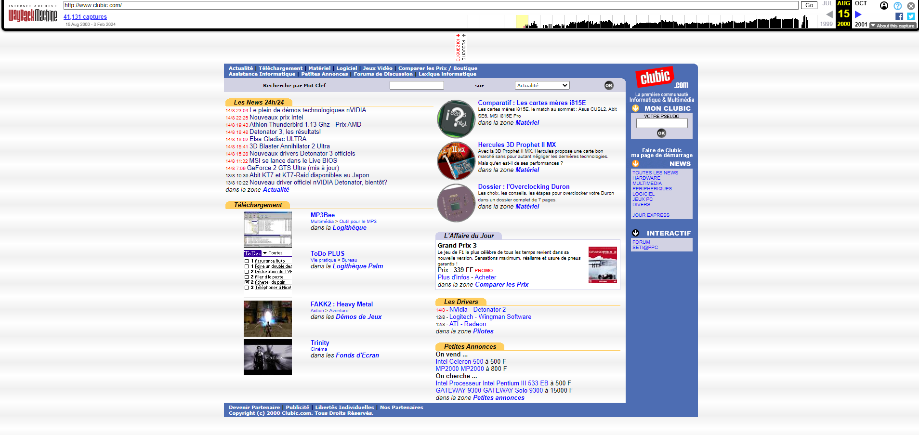Open the Toutes filter dropdown in ToDo+

[x=265, y=253]
